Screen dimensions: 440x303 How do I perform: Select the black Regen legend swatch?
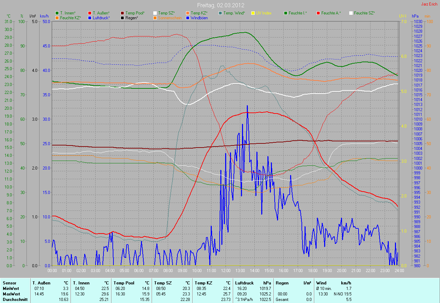coord(122,18)
